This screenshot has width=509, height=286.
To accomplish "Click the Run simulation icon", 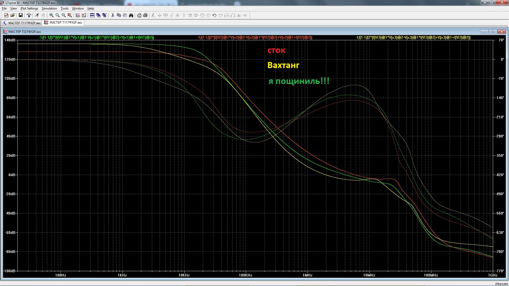I will point(37,15).
